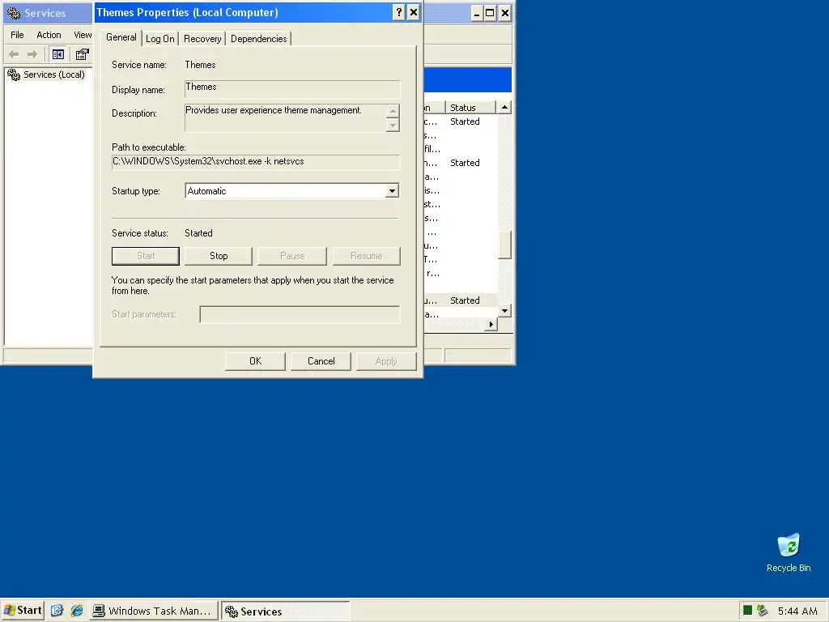This screenshot has height=622, width=829.
Task: Click the services list vertical scrollbar thumb
Action: pos(505,245)
